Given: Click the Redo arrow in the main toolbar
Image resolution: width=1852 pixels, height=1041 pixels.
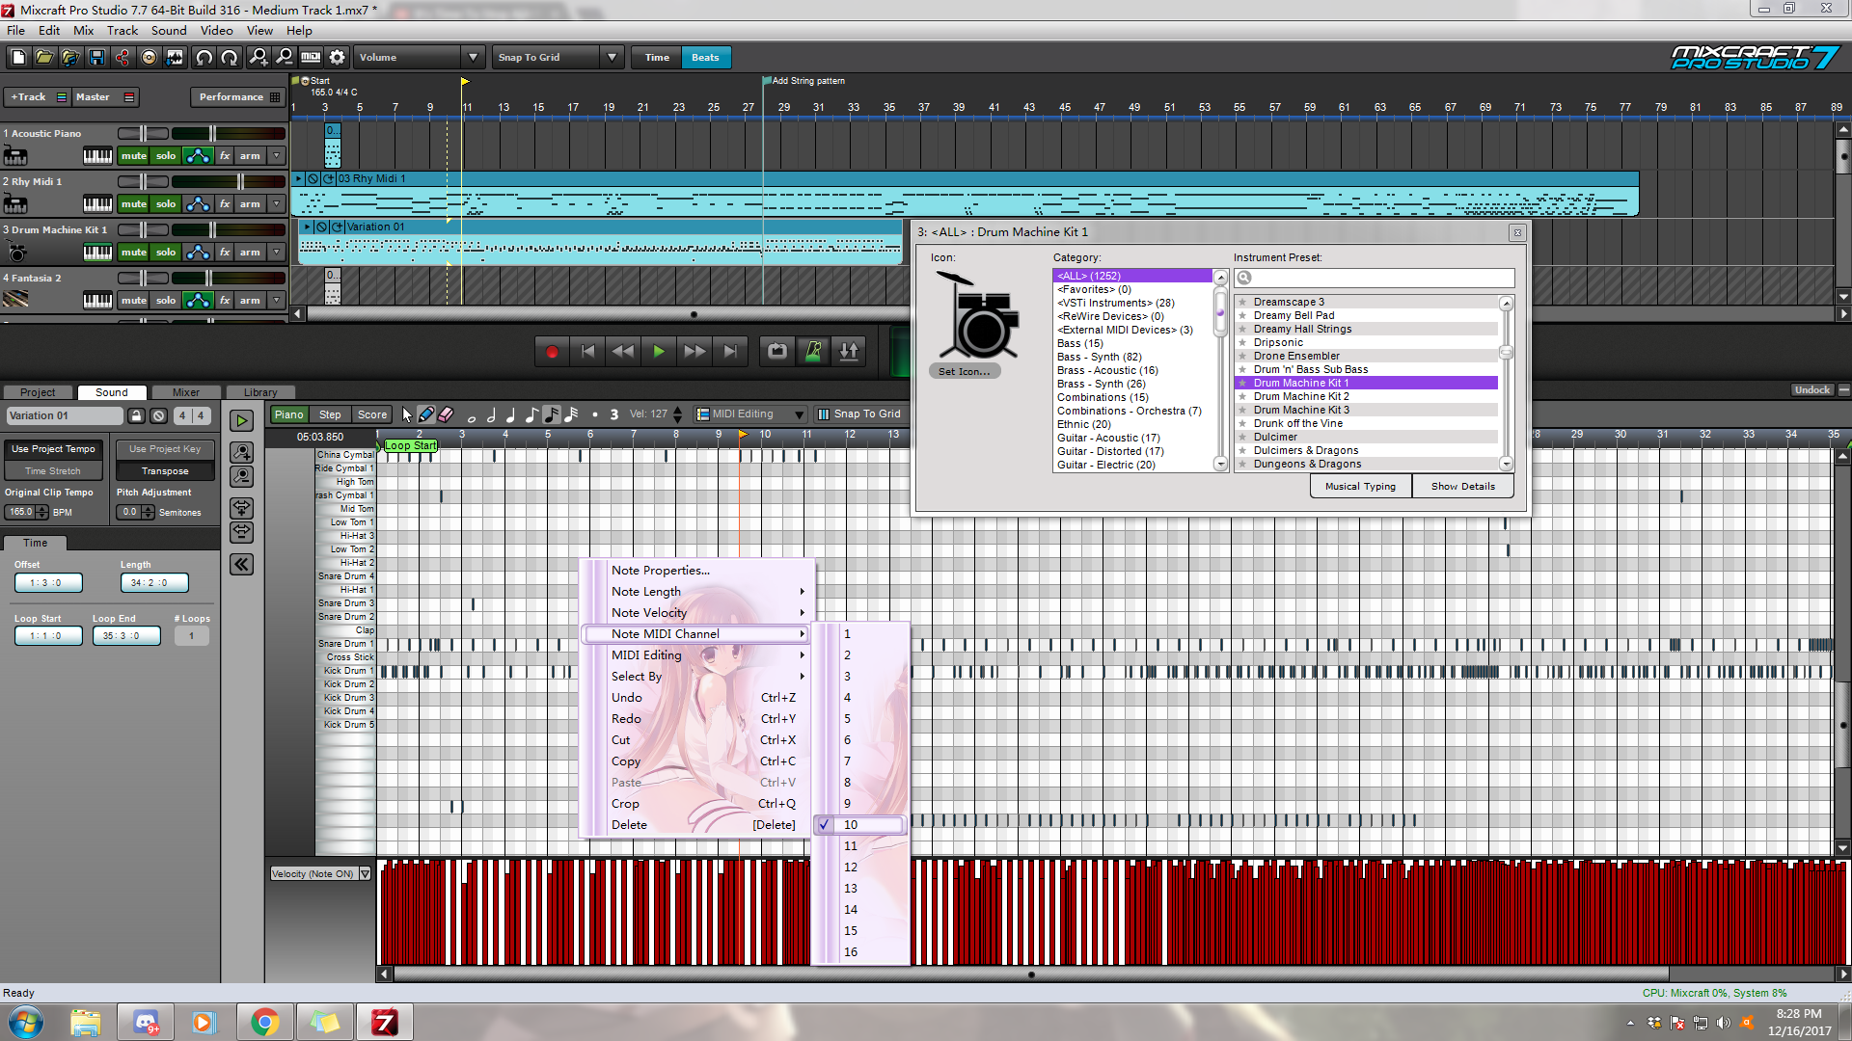Looking at the screenshot, I should tap(230, 58).
